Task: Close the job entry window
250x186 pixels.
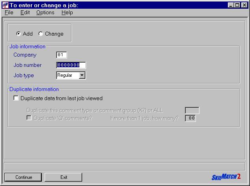Action: [244, 5]
